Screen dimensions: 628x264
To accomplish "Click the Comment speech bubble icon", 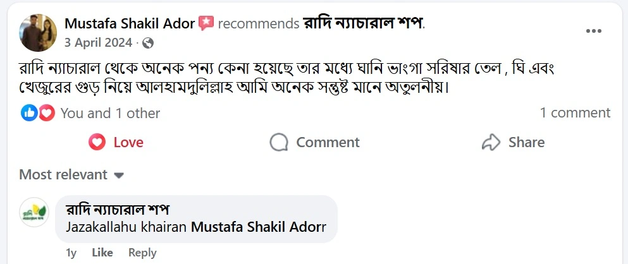I will 279,143.
